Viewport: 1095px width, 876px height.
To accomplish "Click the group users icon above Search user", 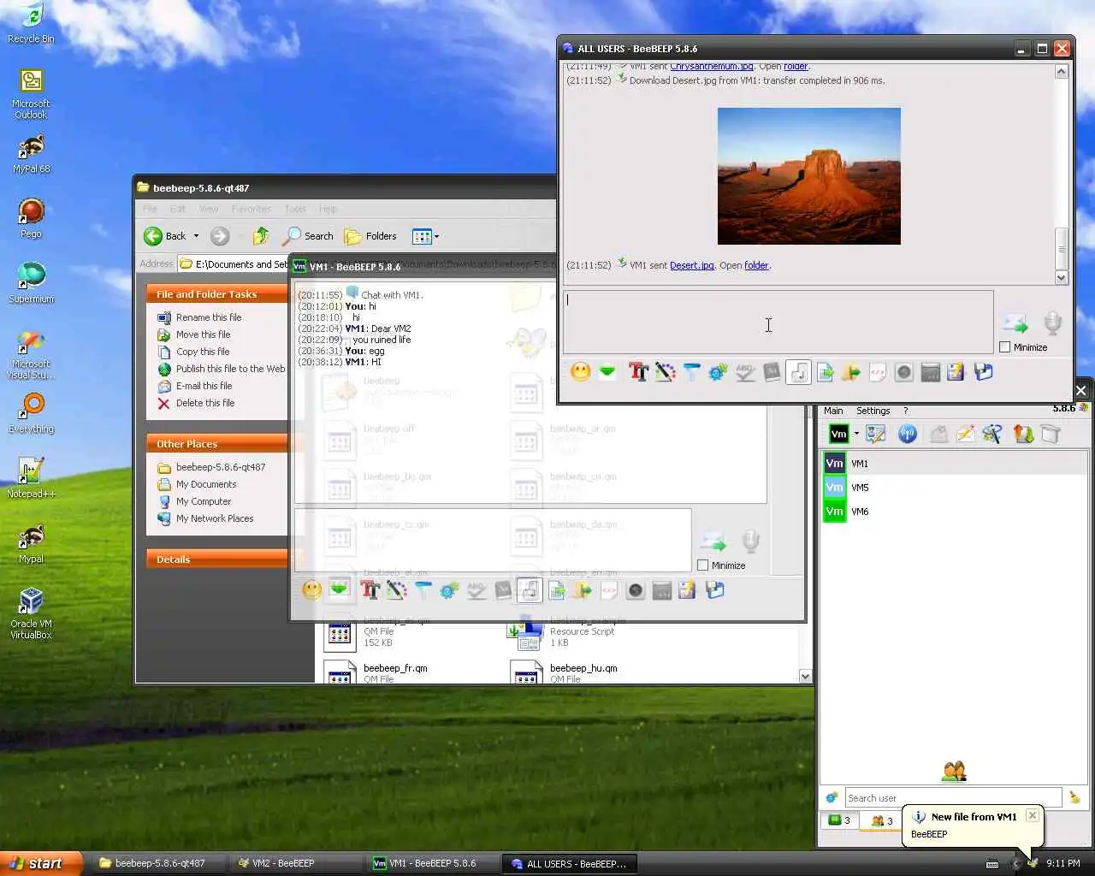I will [x=954, y=771].
